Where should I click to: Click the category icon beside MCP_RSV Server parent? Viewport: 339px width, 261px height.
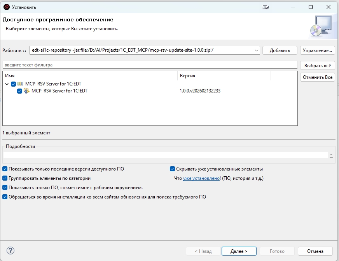pyautogui.click(x=20, y=84)
